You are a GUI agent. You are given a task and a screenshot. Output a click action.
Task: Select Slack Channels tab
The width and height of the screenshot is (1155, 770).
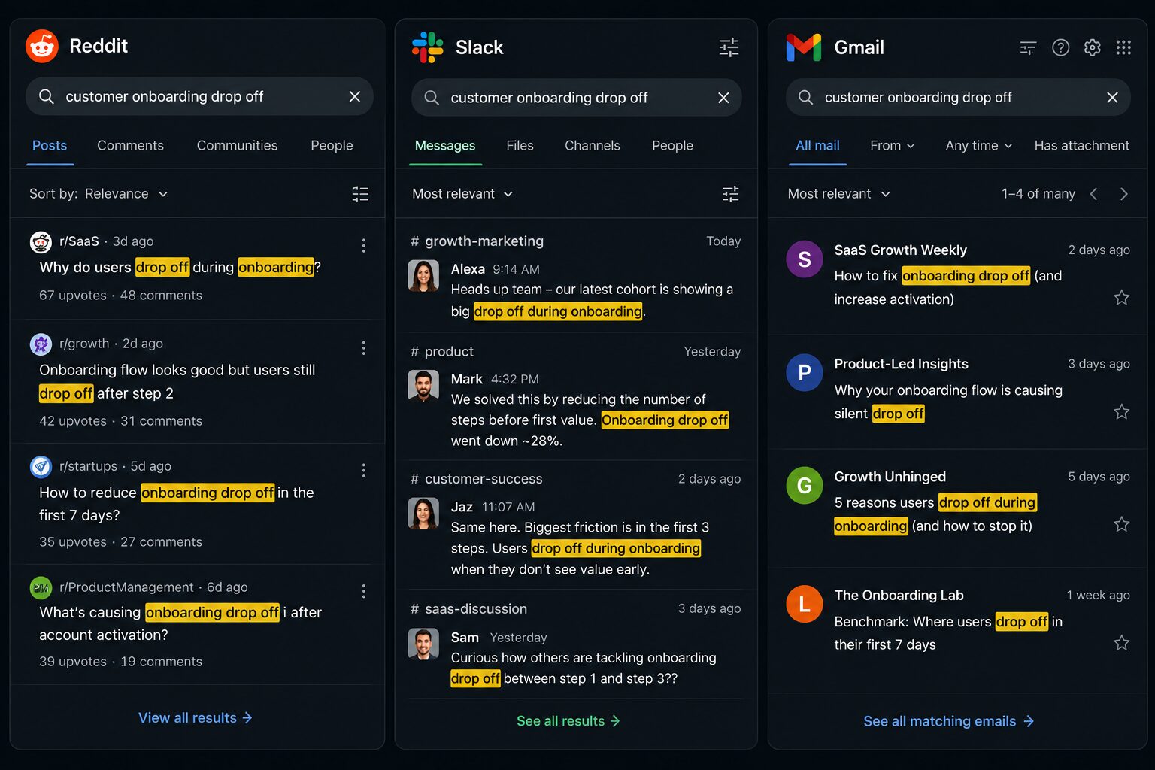pyautogui.click(x=593, y=146)
